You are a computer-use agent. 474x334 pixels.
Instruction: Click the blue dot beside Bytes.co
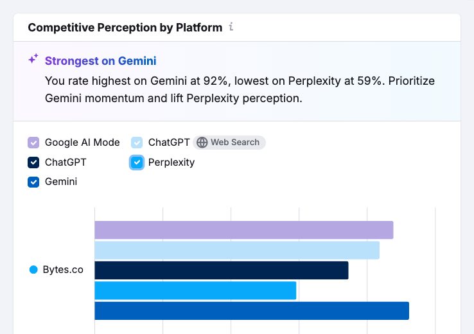[34, 270]
